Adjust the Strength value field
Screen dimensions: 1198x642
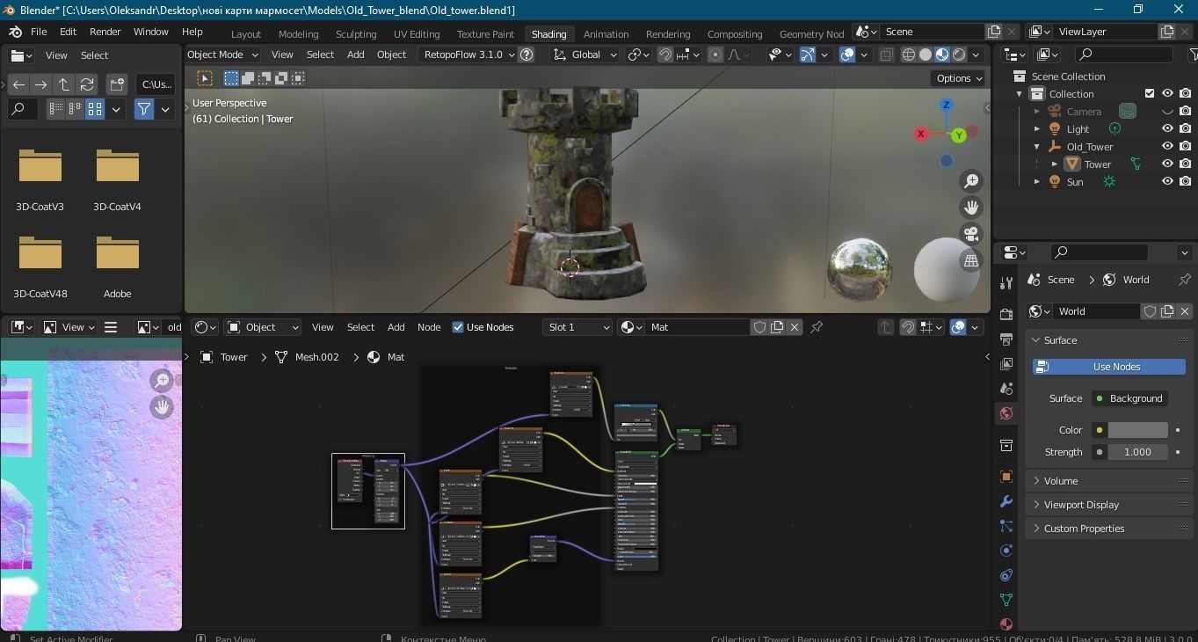1137,452
